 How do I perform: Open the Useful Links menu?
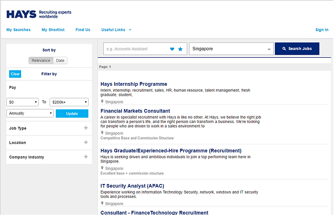(x=116, y=30)
